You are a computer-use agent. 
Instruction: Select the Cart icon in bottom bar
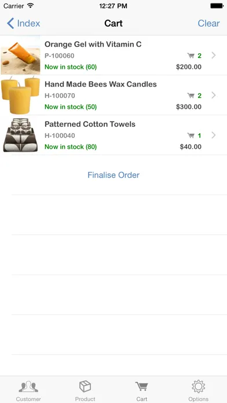coord(142,387)
